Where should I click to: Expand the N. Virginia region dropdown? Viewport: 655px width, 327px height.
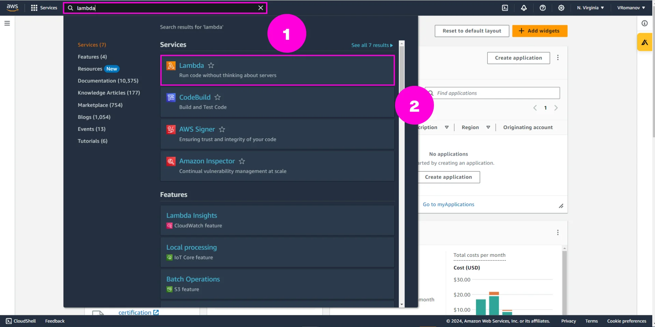tap(591, 8)
